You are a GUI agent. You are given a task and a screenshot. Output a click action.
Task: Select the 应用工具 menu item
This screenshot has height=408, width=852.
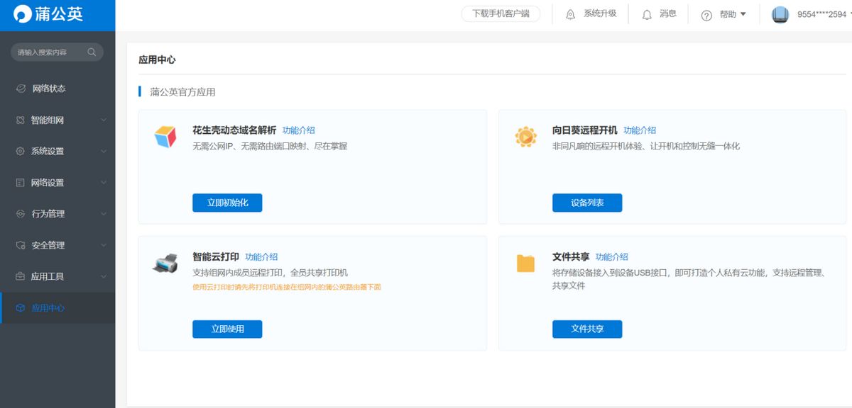coord(58,276)
